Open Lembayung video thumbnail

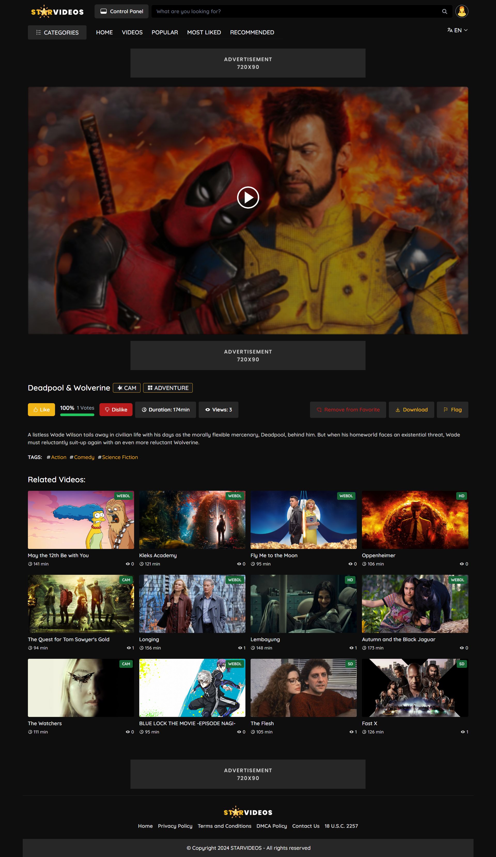coord(304,604)
